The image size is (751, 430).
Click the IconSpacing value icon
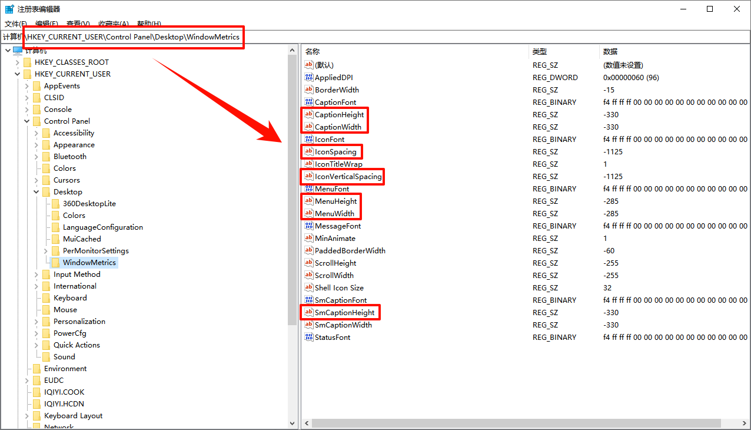[309, 152]
